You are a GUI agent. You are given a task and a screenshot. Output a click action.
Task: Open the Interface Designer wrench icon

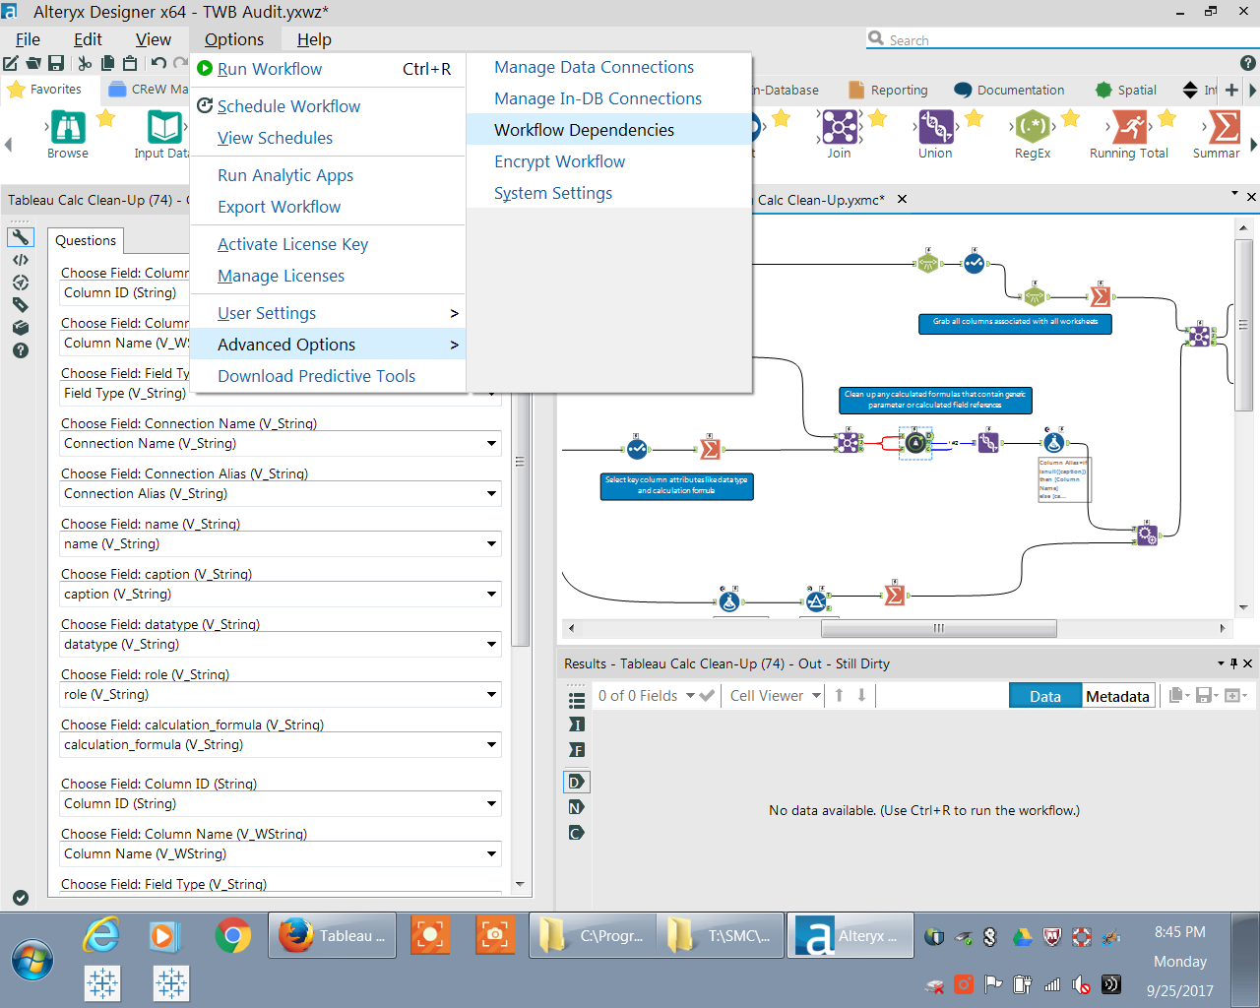(x=21, y=237)
